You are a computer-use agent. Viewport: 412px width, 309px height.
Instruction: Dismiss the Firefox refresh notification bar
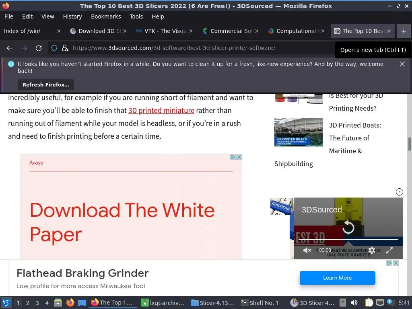(x=402, y=64)
